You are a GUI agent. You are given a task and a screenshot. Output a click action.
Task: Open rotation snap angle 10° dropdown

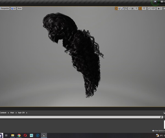pyautogui.click(x=144, y=9)
